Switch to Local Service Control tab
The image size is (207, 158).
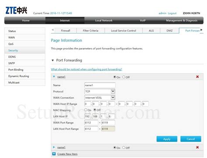click(x=124, y=31)
